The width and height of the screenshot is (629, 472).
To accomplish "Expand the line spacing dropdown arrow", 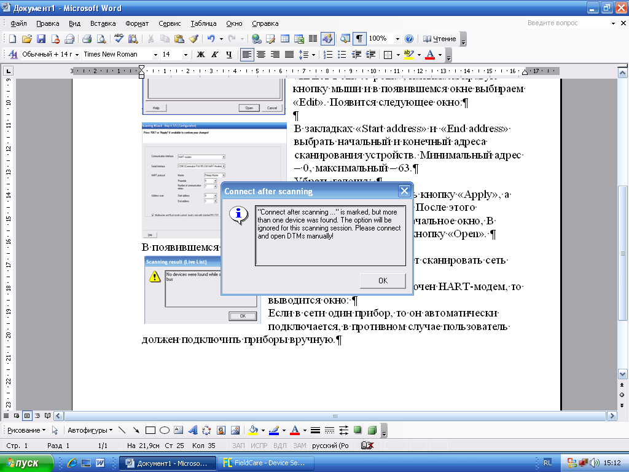I will 313,55.
